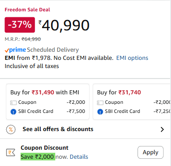The image size is (171, 166).
Task: Open coupon Details link
Action: click(x=79, y=157)
